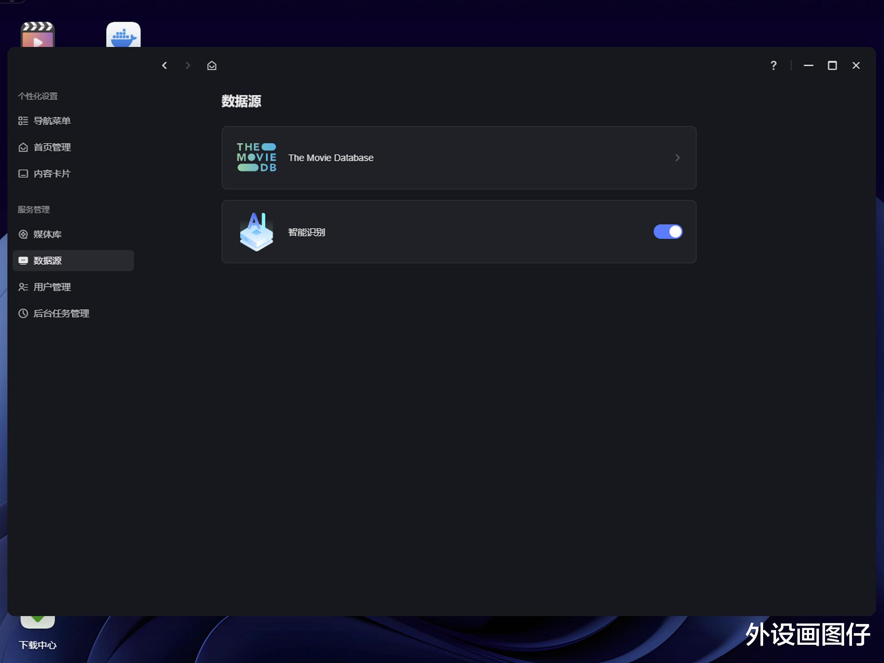Open 导航菜单 in sidebar
This screenshot has width=884, height=663.
52,121
